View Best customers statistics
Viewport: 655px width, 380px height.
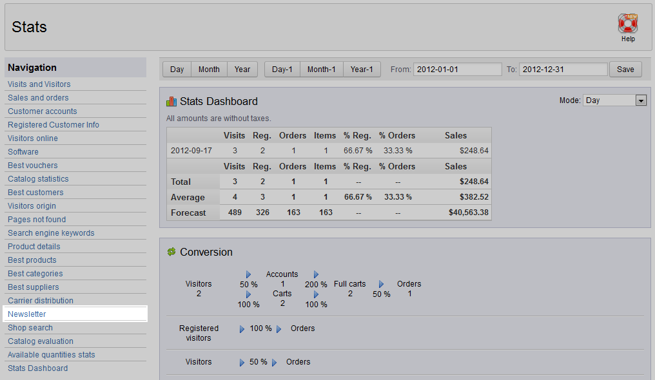(35, 193)
